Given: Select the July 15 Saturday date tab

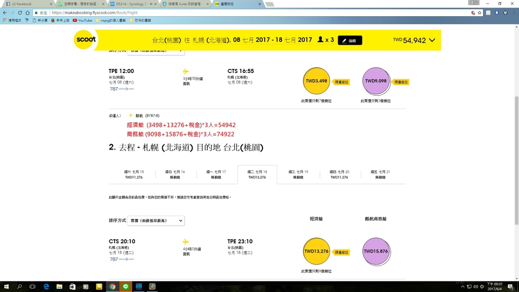Looking at the screenshot, I should click(x=134, y=174).
